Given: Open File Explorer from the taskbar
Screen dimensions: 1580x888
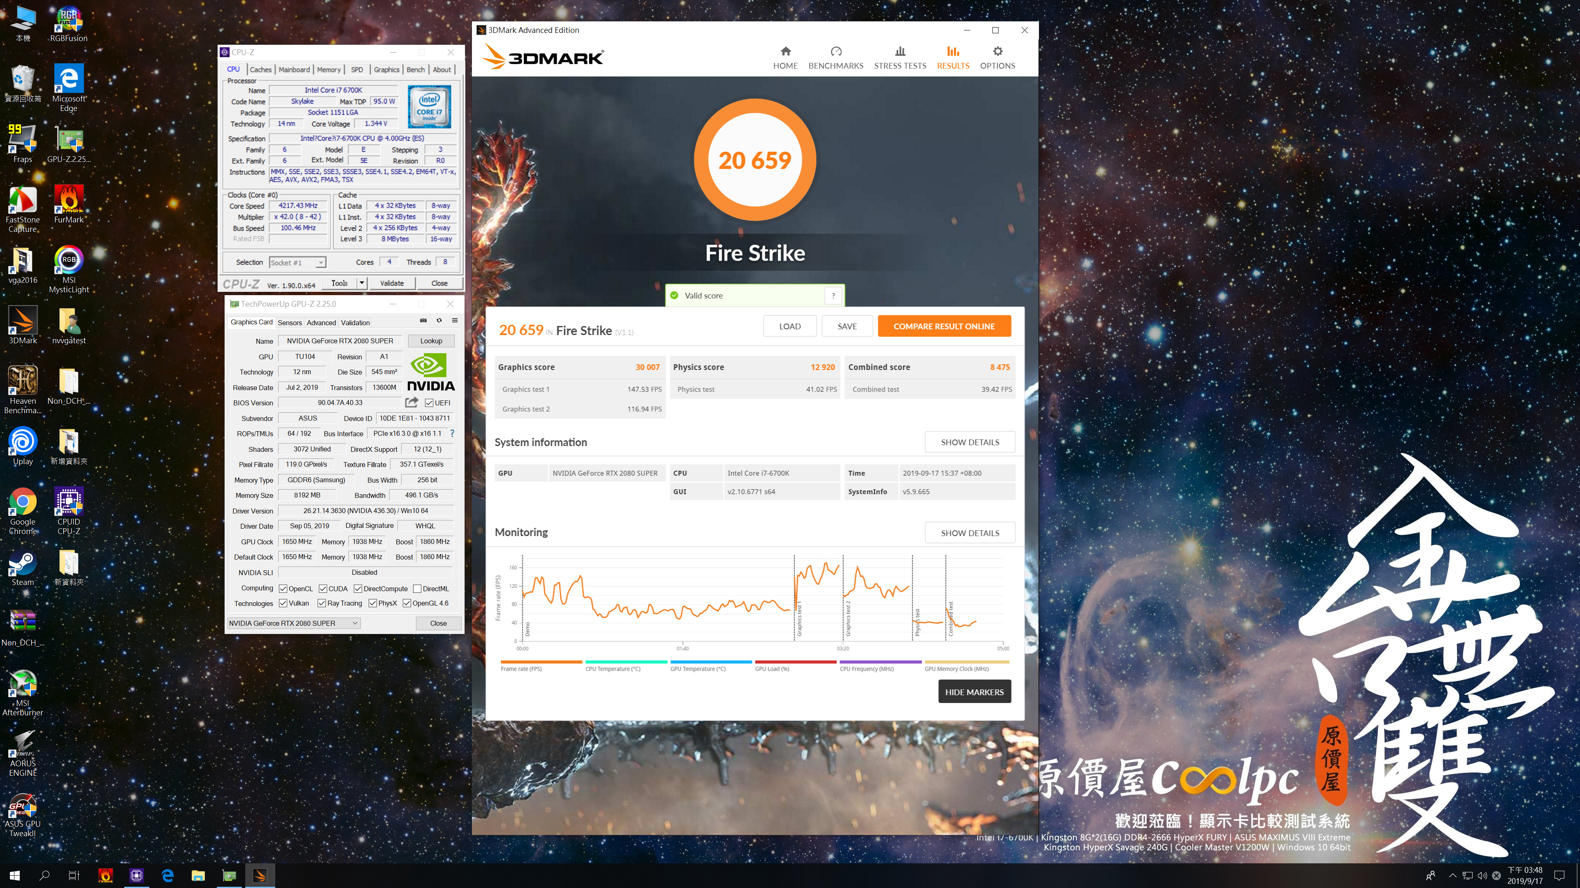Looking at the screenshot, I should coord(197,876).
